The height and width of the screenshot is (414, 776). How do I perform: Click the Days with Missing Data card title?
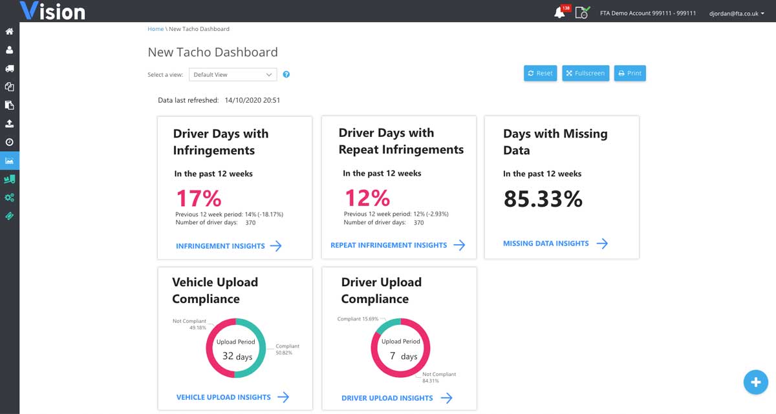[x=555, y=142]
